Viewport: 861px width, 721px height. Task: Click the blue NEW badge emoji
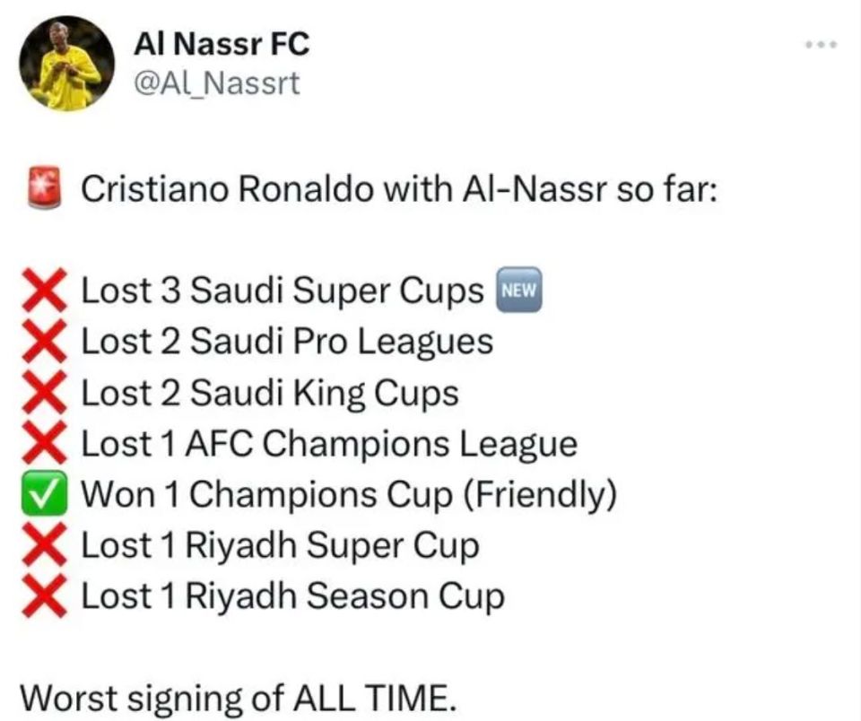519,290
